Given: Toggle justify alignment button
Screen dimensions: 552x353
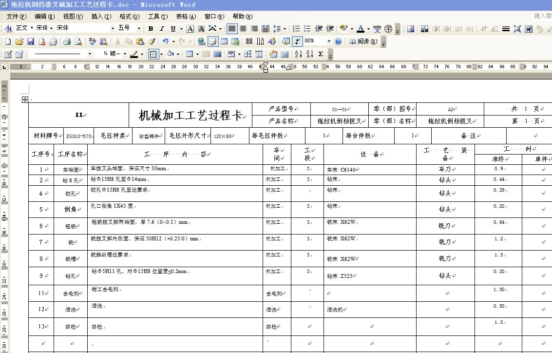Looking at the screenshot, I should click(x=231, y=29).
